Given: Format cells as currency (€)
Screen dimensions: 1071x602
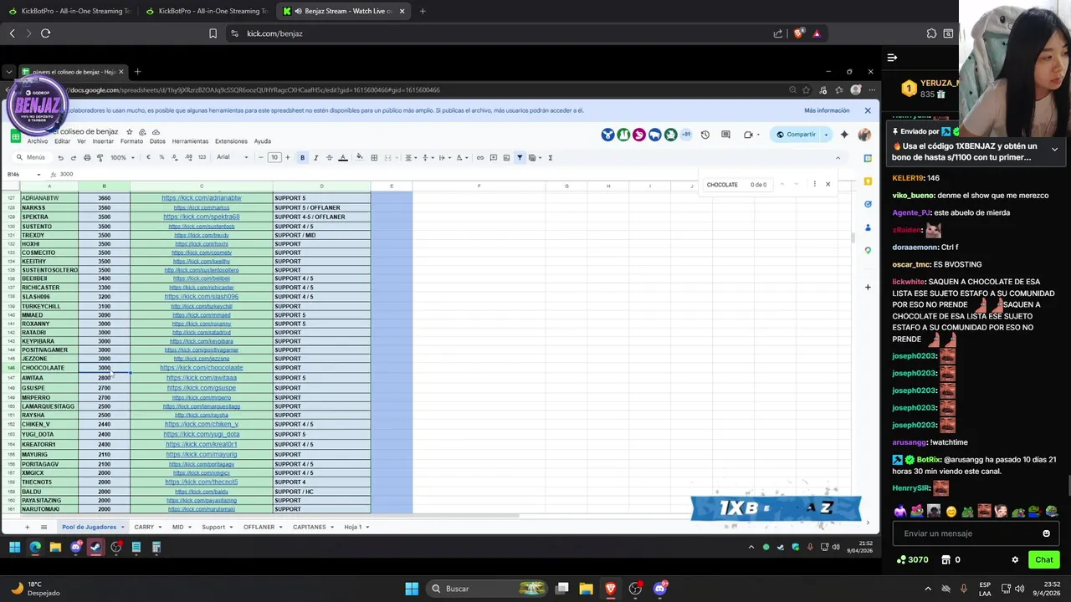Looking at the screenshot, I should 148,157.
